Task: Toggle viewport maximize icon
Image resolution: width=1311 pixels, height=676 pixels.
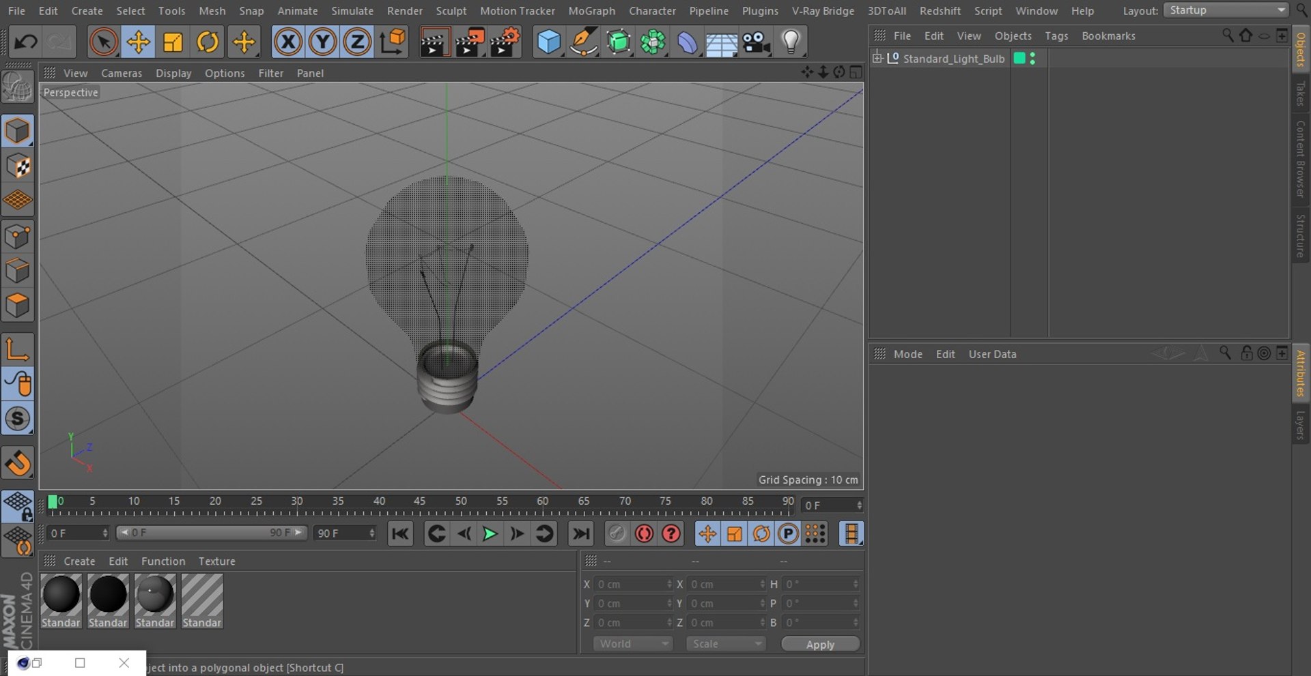Action: (x=856, y=72)
